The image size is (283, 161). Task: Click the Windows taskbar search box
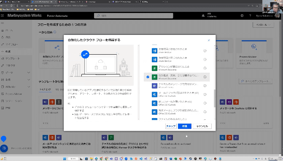73,158
